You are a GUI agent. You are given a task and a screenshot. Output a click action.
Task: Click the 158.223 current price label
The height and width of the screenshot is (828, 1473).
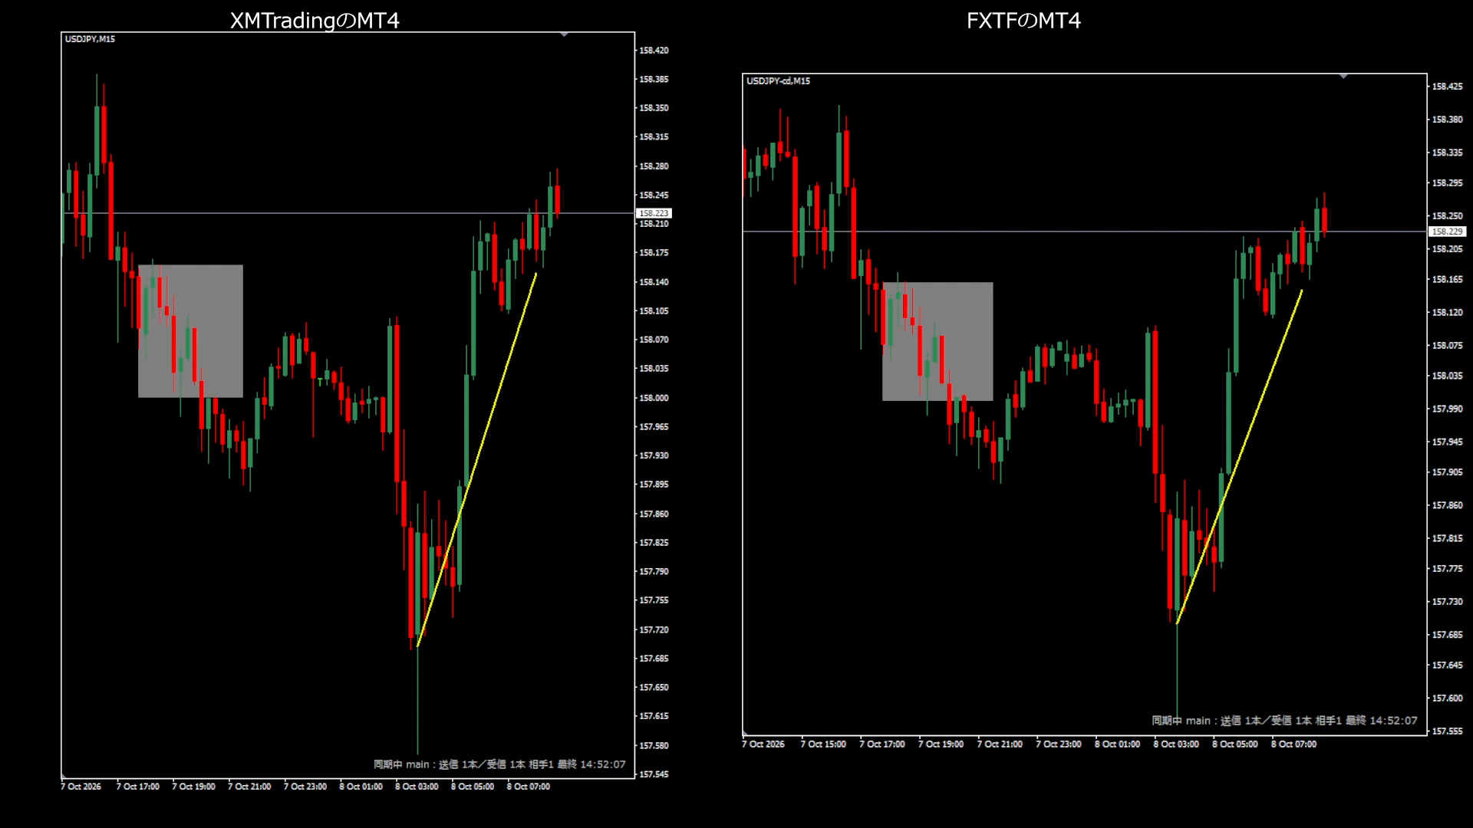pyautogui.click(x=654, y=213)
